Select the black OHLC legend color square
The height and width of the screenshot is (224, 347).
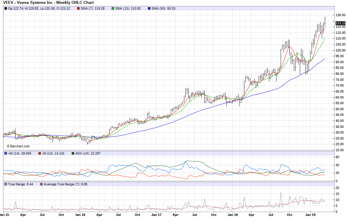coord(6,9)
